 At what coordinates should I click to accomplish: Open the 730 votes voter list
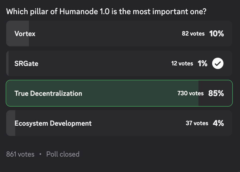[190, 93]
